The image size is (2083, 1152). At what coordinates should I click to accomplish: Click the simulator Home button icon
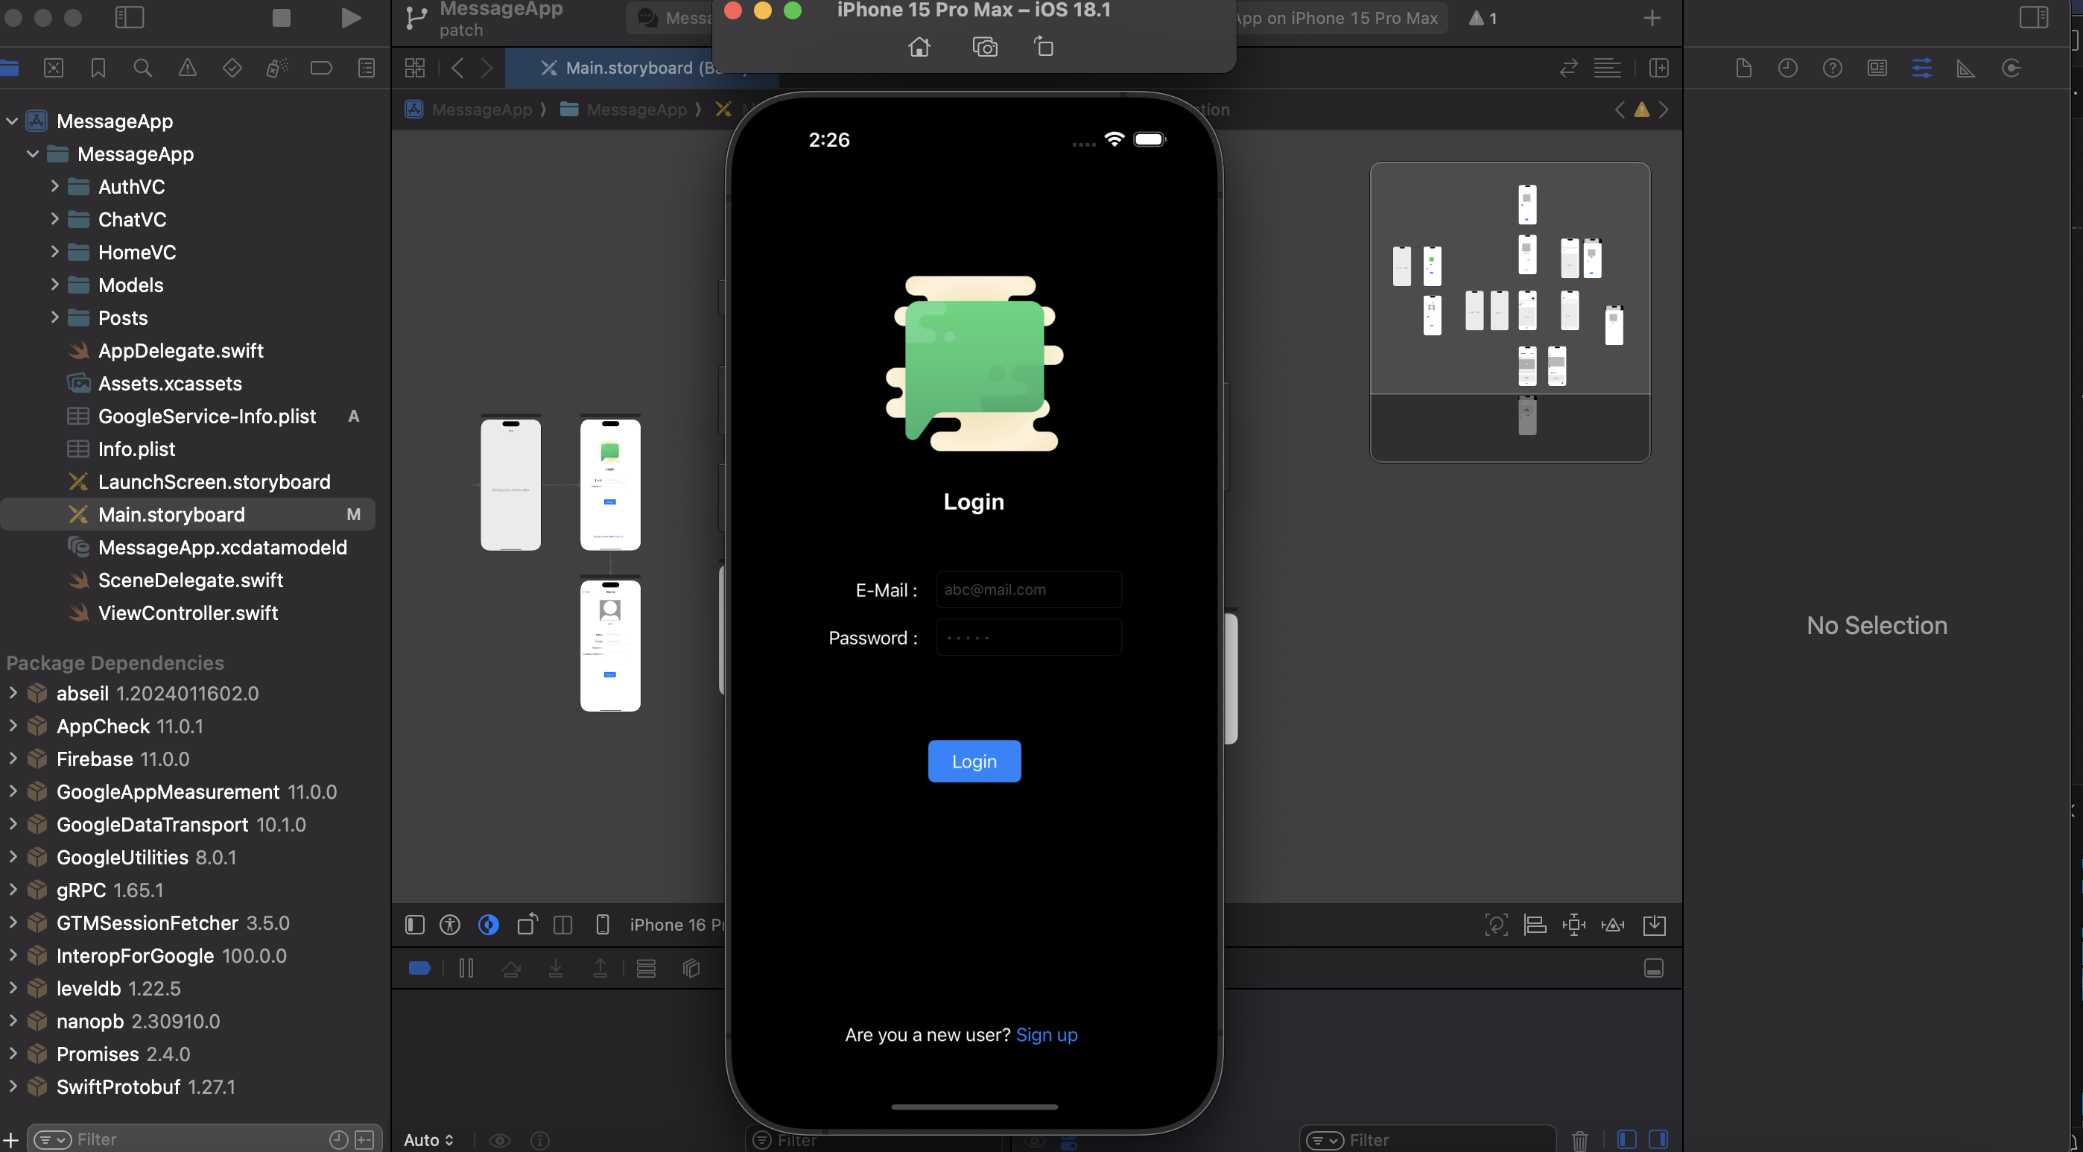[919, 47]
